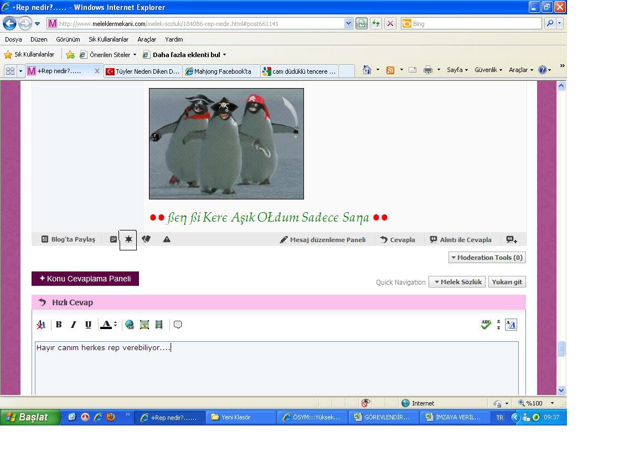Toggle italic formatting in quick reply
This screenshot has width=629, height=472.
click(73, 325)
